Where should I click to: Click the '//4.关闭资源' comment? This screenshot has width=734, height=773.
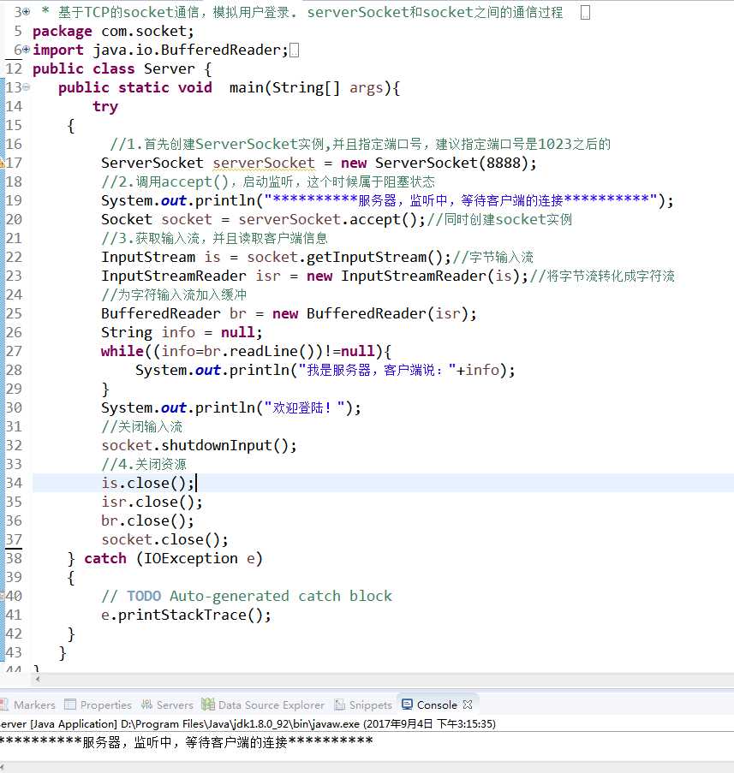click(x=144, y=464)
